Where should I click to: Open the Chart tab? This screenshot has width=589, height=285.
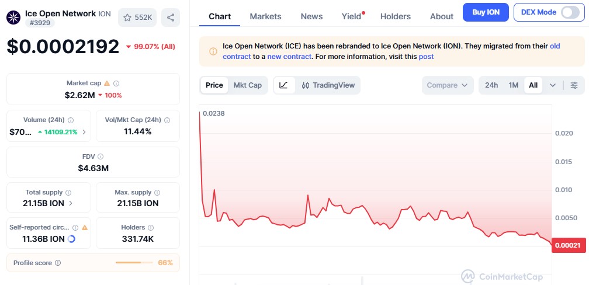[220, 16]
